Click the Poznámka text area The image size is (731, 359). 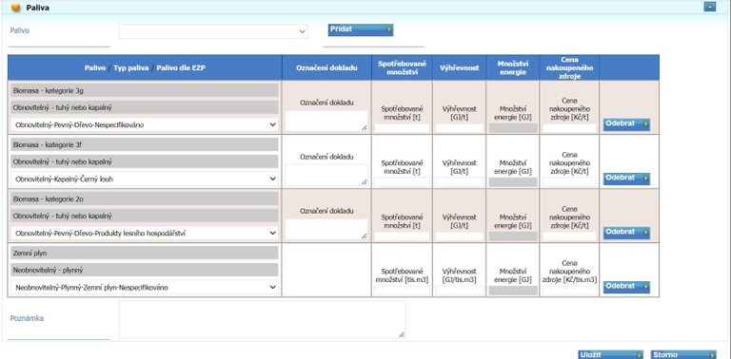coord(262,319)
